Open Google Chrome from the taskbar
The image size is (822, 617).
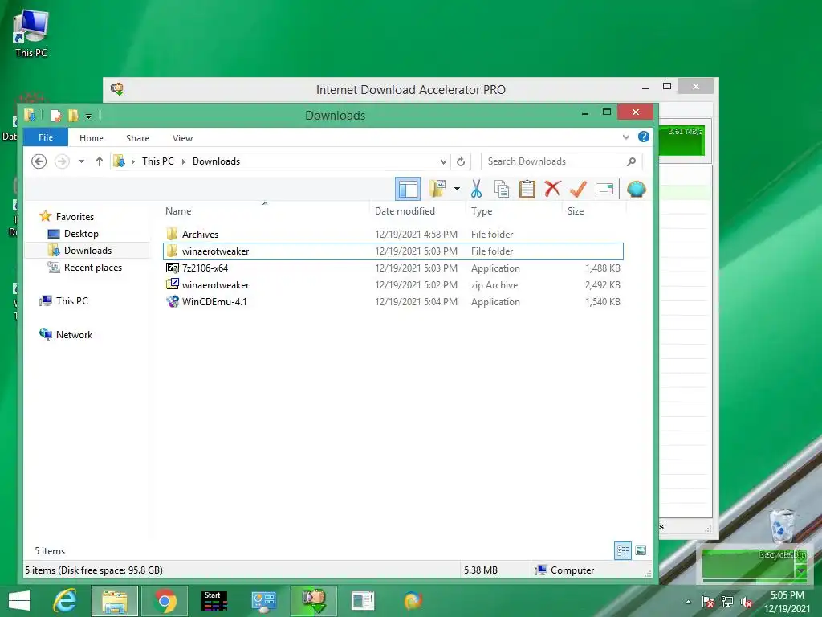pyautogui.click(x=165, y=601)
